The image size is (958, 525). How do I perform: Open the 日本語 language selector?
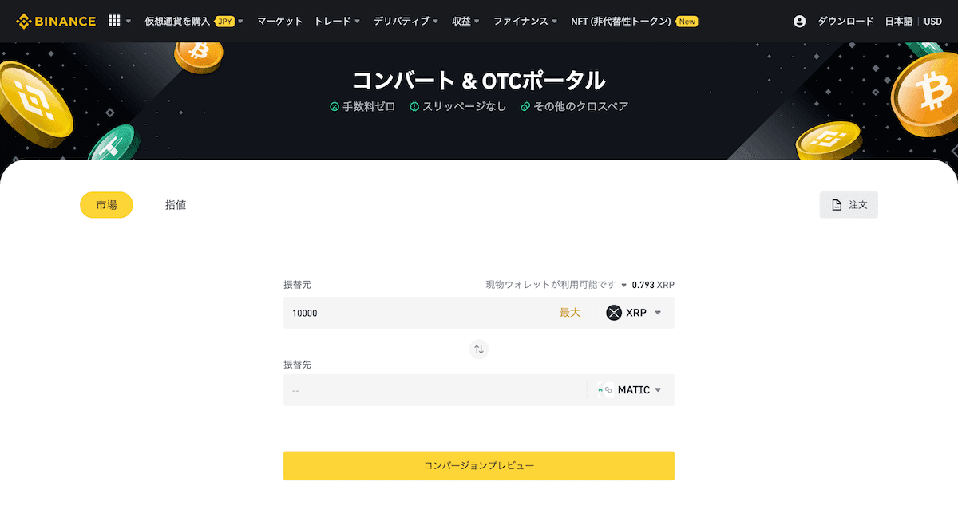tap(899, 22)
